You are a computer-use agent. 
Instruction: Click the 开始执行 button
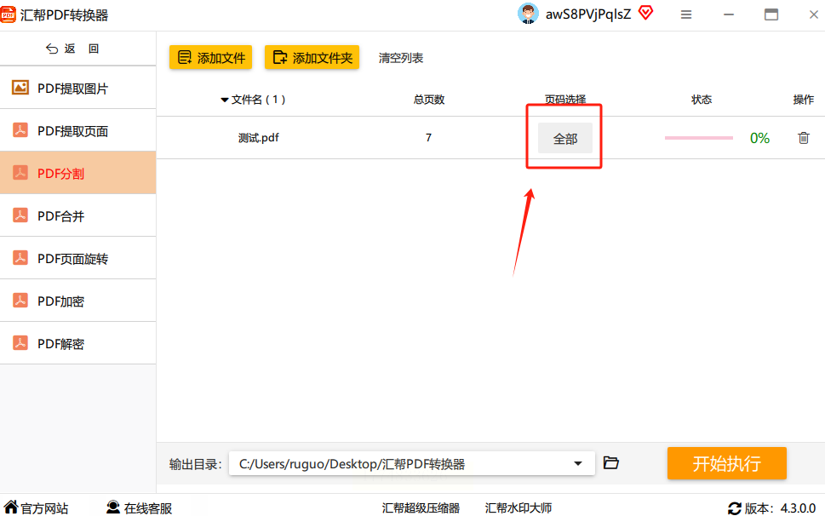pos(726,463)
